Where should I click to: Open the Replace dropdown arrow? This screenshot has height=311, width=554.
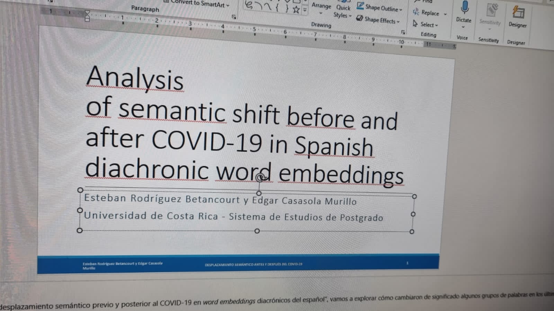(x=445, y=14)
